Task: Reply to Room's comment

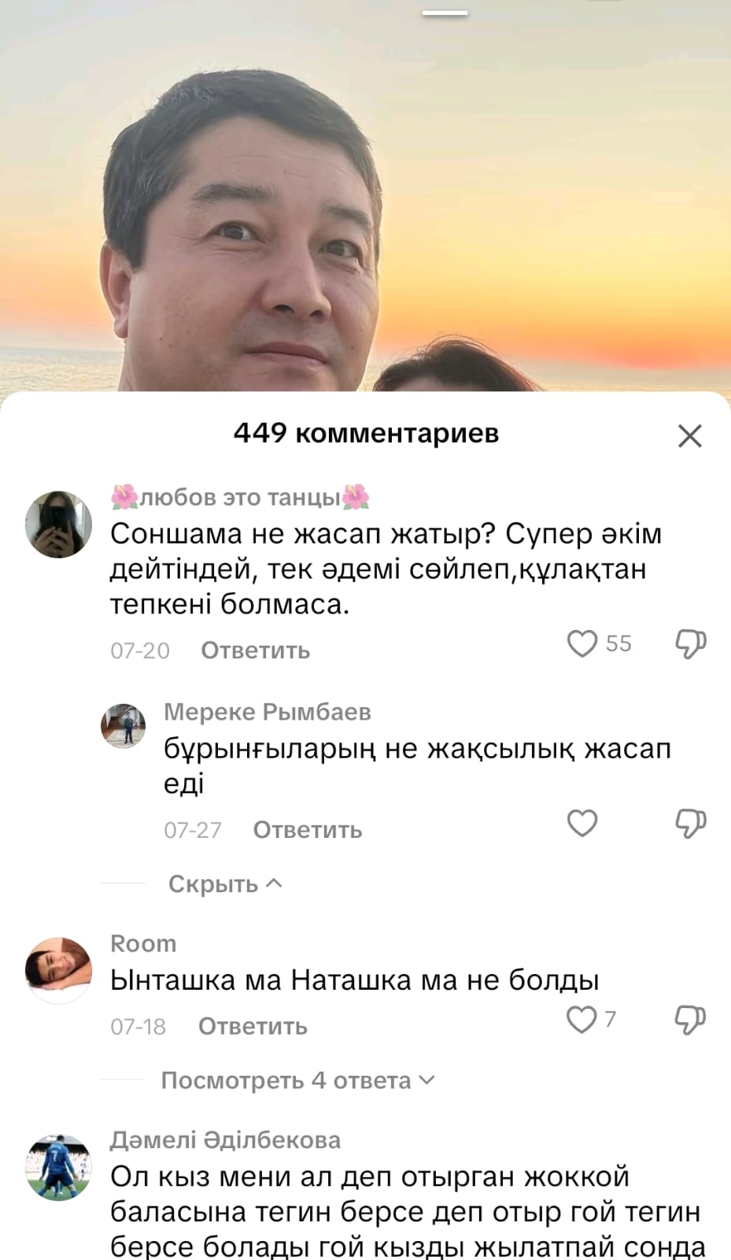Action: coord(253,1026)
